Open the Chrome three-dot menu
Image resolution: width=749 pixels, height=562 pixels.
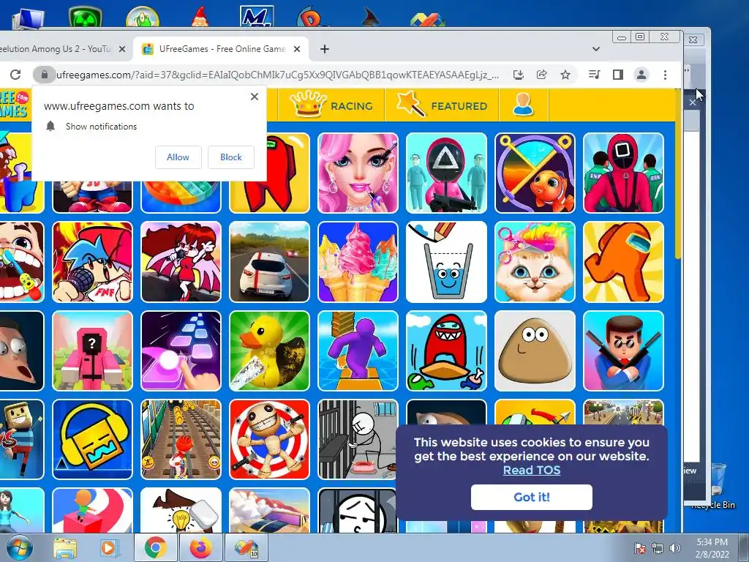665,75
